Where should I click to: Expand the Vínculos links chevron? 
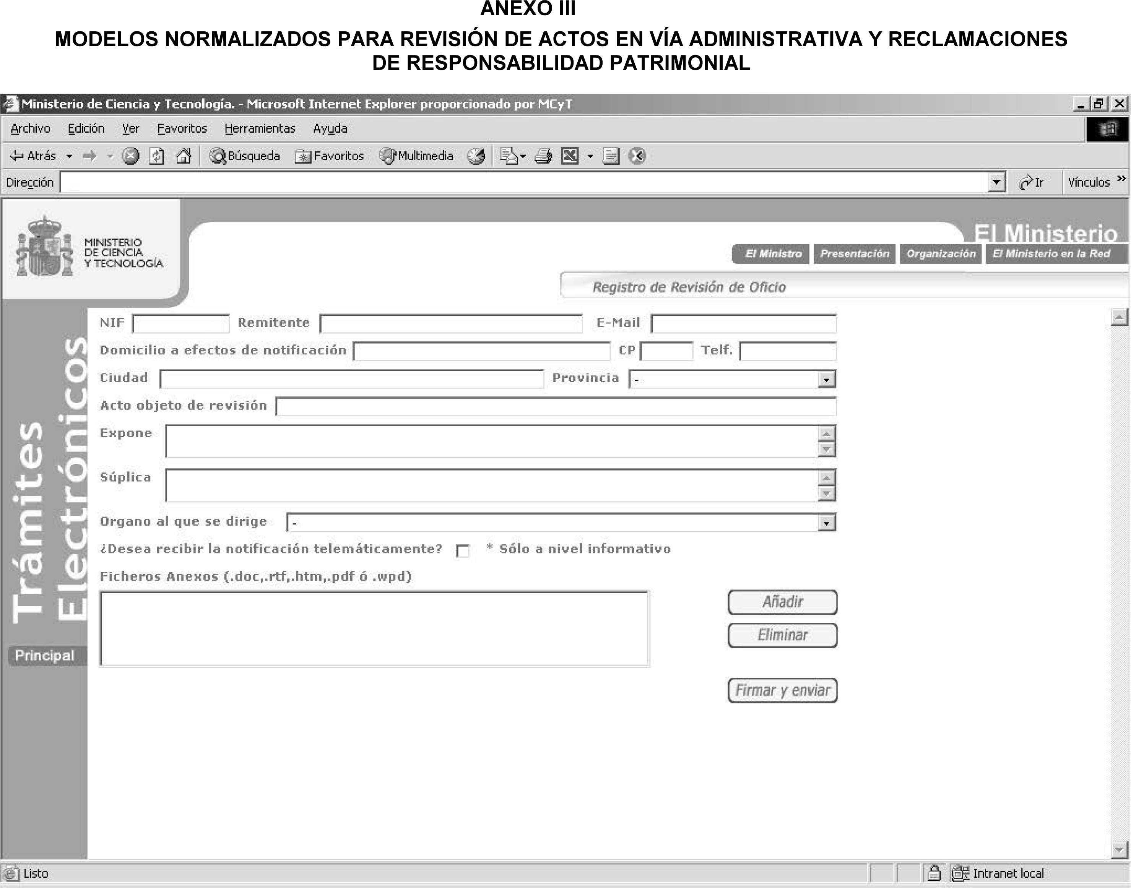pos(1121,179)
